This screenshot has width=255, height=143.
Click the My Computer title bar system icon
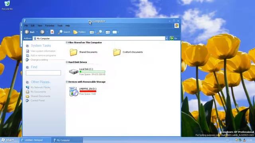[x=25, y=21]
